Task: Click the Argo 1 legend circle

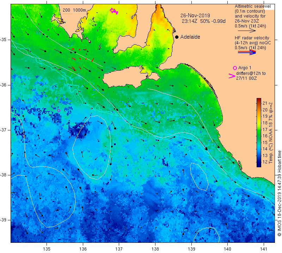Action: pyautogui.click(x=235, y=68)
